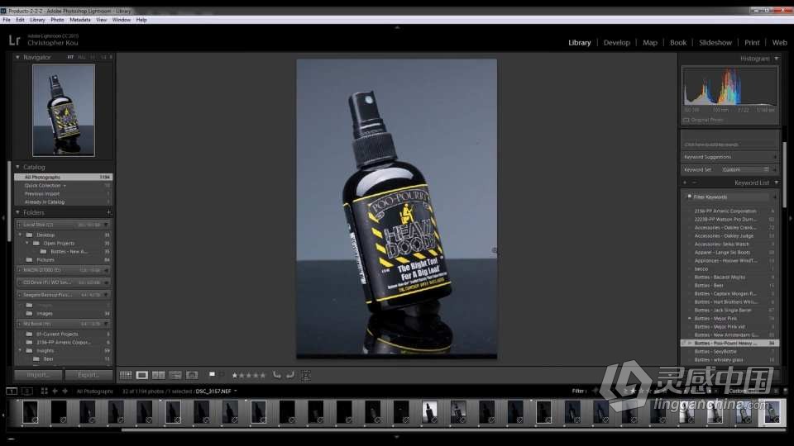Open Survey view from toolbar
Viewport: 794px width, 446px height.
coord(175,375)
